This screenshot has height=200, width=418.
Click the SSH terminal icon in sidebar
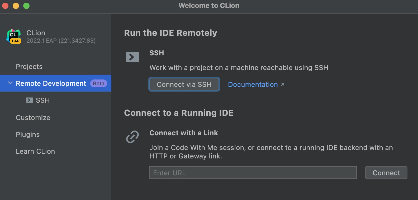pos(30,100)
